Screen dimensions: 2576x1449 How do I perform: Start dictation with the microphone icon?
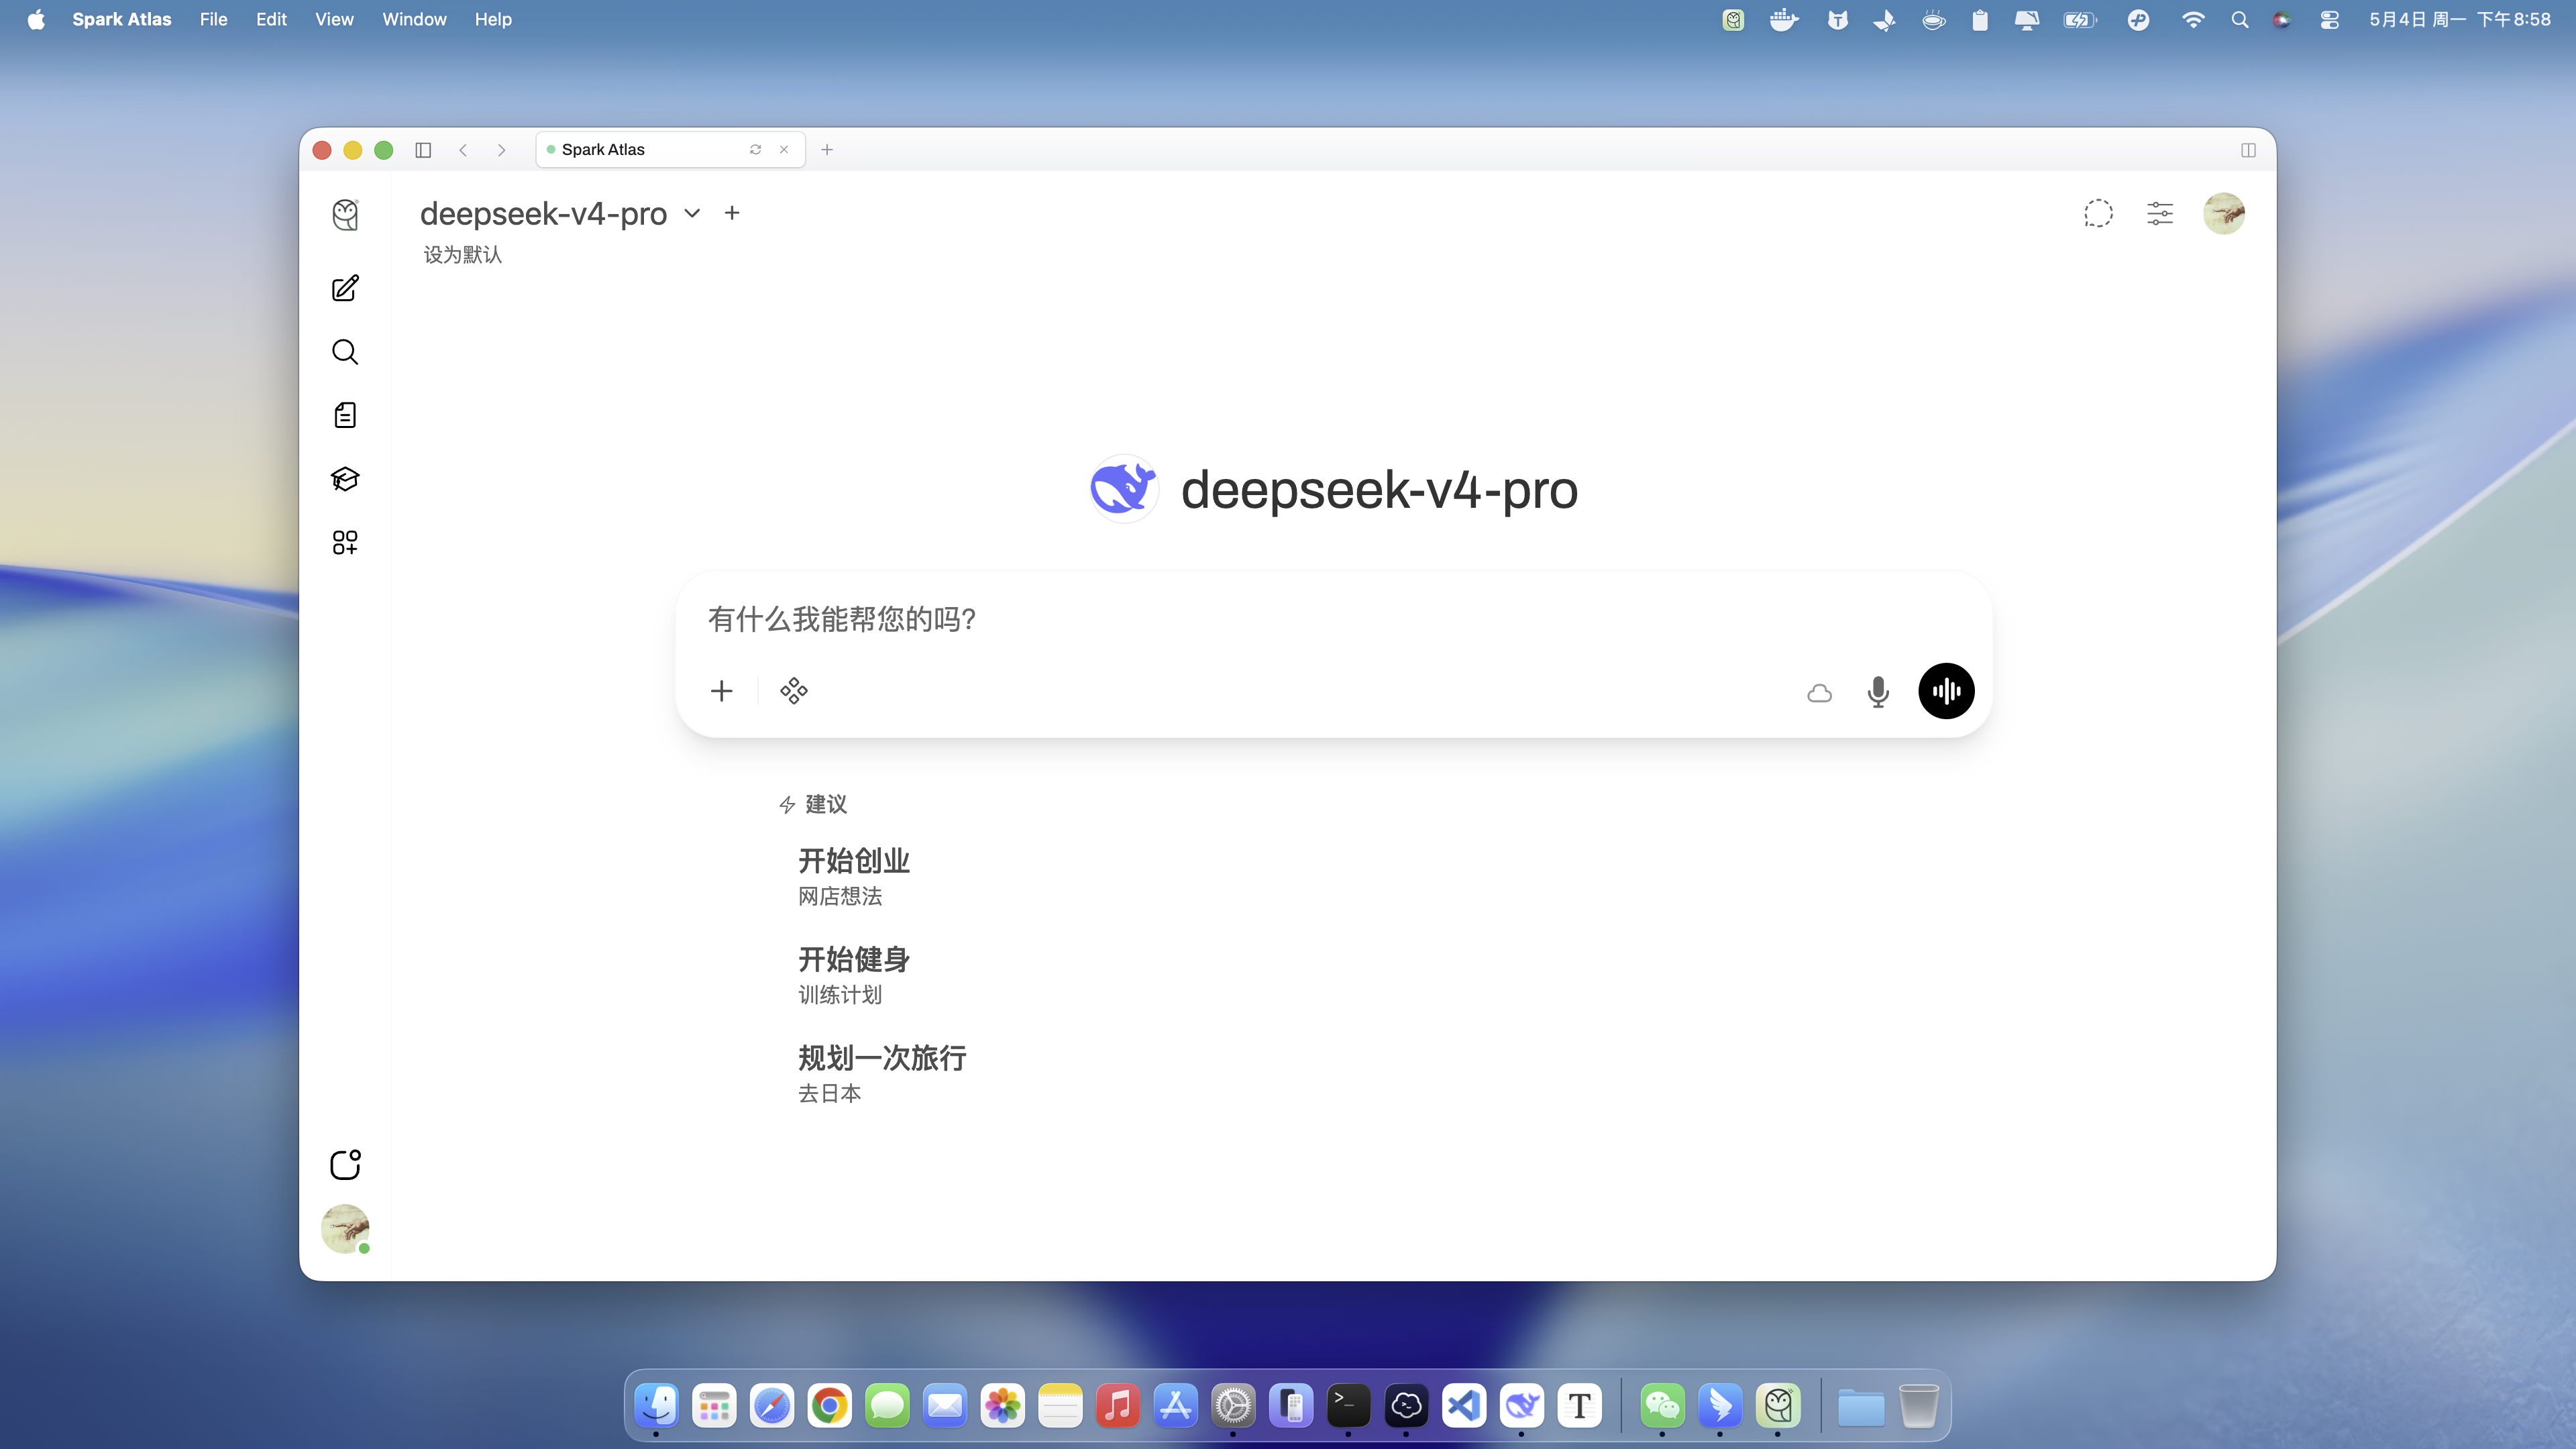pyautogui.click(x=1878, y=691)
